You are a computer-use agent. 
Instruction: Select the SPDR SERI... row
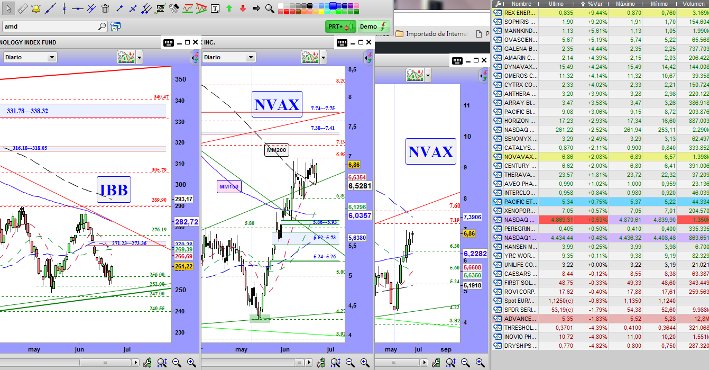[601, 310]
